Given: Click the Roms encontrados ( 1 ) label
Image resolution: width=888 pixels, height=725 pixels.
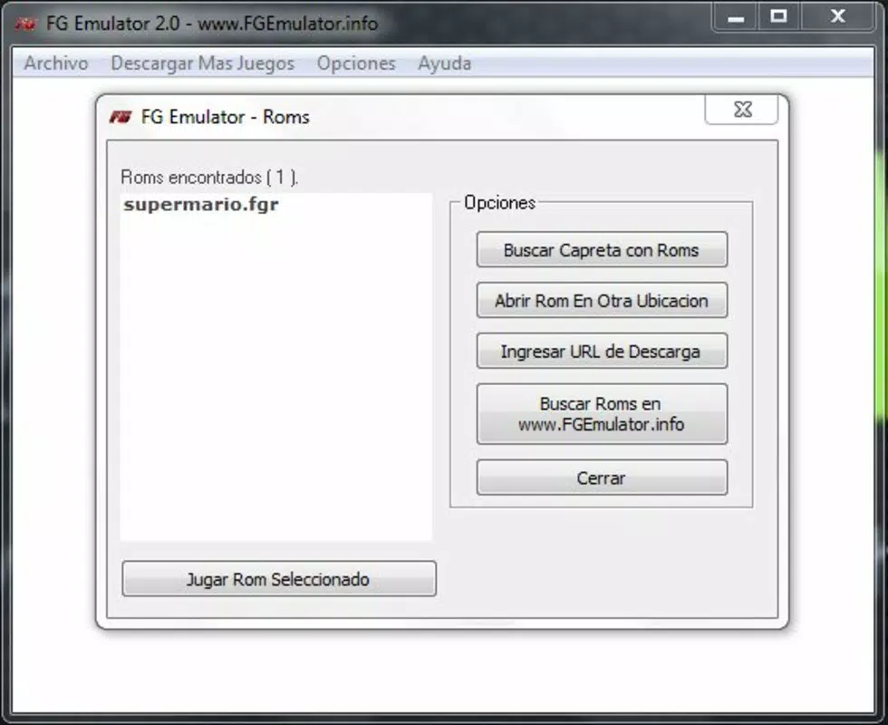Looking at the screenshot, I should [x=209, y=178].
